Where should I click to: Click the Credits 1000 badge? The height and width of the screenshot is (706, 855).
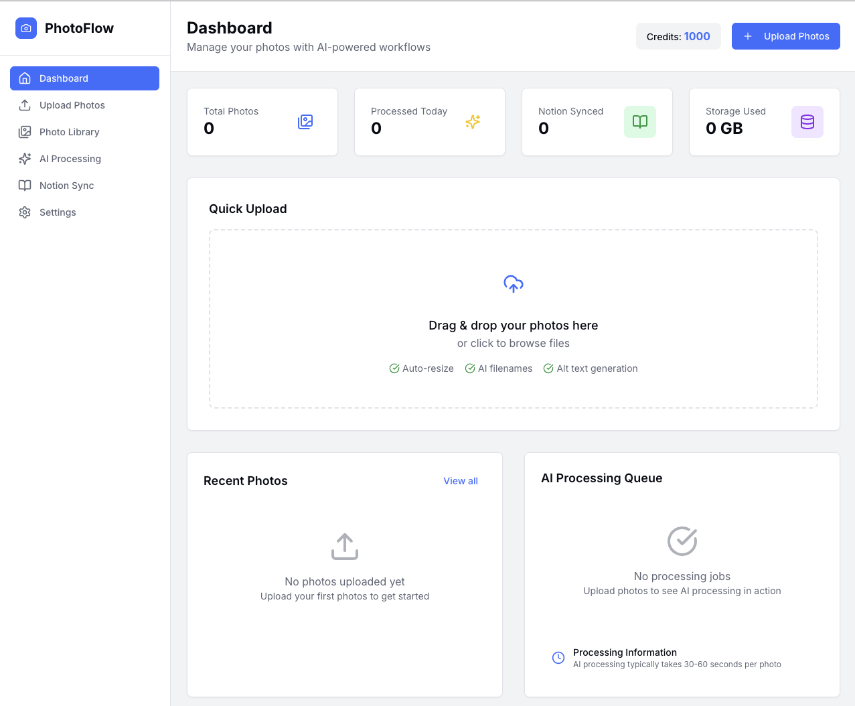678,36
